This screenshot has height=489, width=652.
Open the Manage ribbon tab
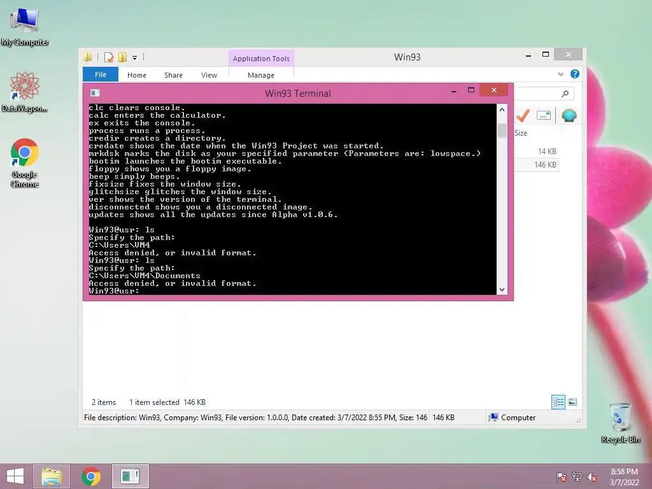pos(261,75)
